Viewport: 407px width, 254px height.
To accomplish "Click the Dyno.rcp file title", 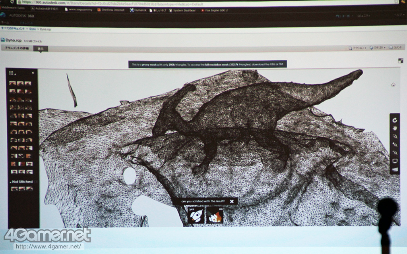I will pyautogui.click(x=14, y=40).
